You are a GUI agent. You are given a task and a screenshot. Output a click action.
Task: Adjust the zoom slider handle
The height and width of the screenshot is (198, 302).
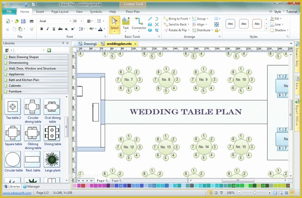pyautogui.click(x=255, y=192)
